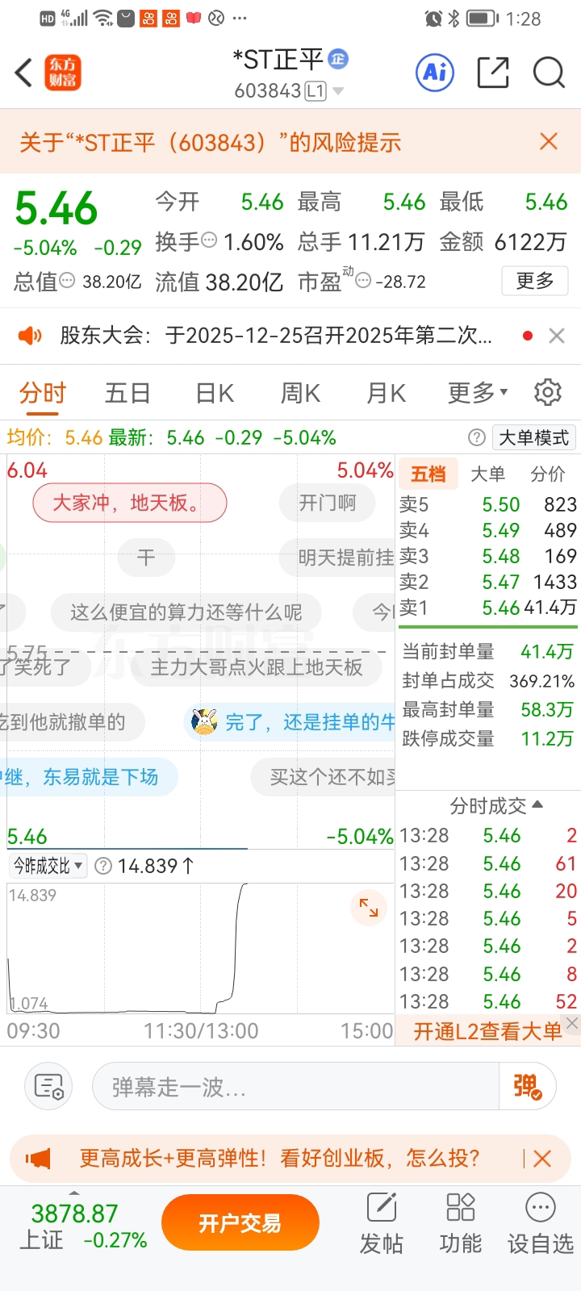Image resolution: width=581 pixels, height=1291 pixels.
Task: Focus the 弹幕走一波 input field
Action: 295,1087
